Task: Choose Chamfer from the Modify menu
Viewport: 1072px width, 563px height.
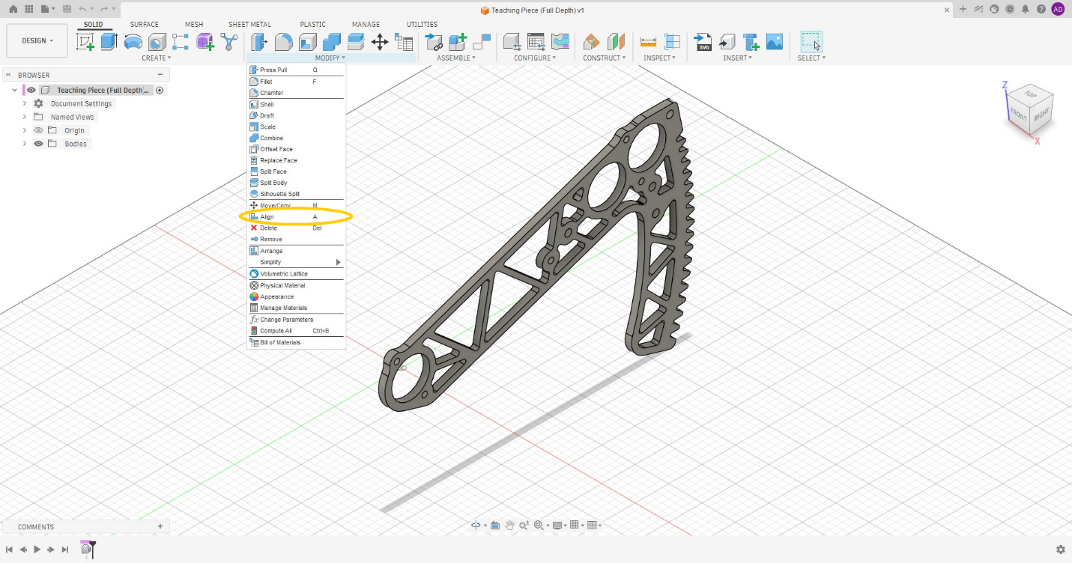Action: (296, 93)
